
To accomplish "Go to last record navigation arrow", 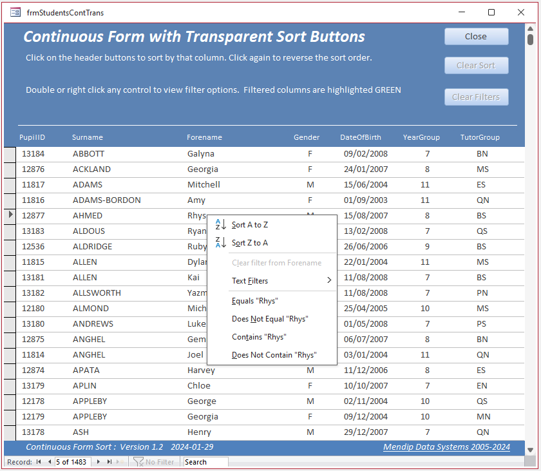I will (109, 462).
